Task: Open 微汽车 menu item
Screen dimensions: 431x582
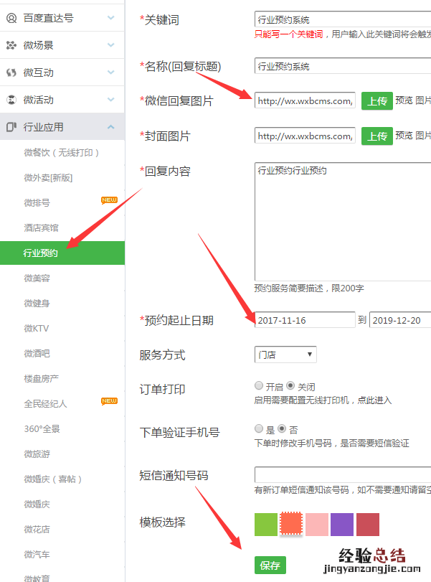Action: pos(37,555)
